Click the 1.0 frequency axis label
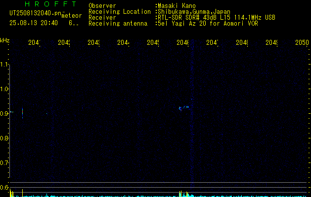Viewport: 311px width, 197px height. click(4, 89)
